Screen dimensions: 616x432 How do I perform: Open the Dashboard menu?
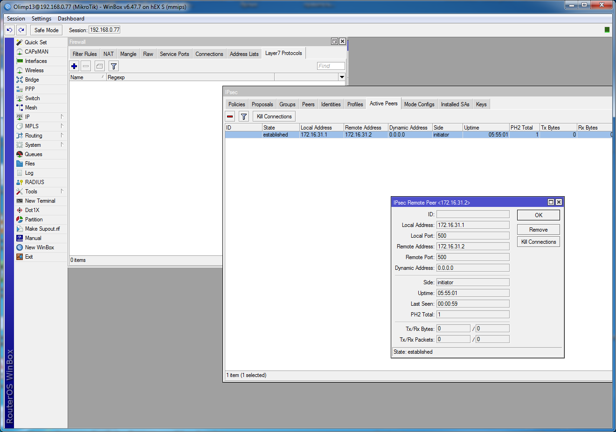click(71, 19)
